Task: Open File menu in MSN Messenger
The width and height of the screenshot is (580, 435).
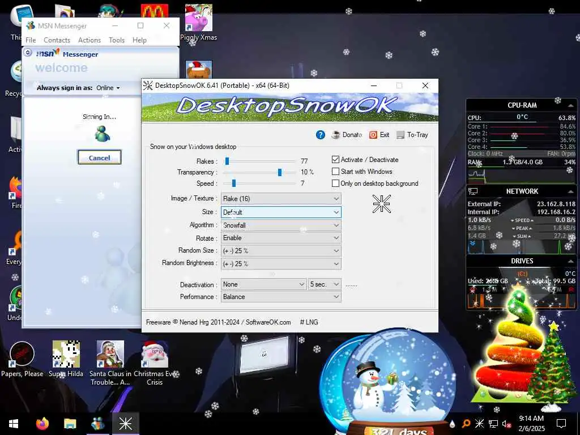Action: (x=31, y=40)
